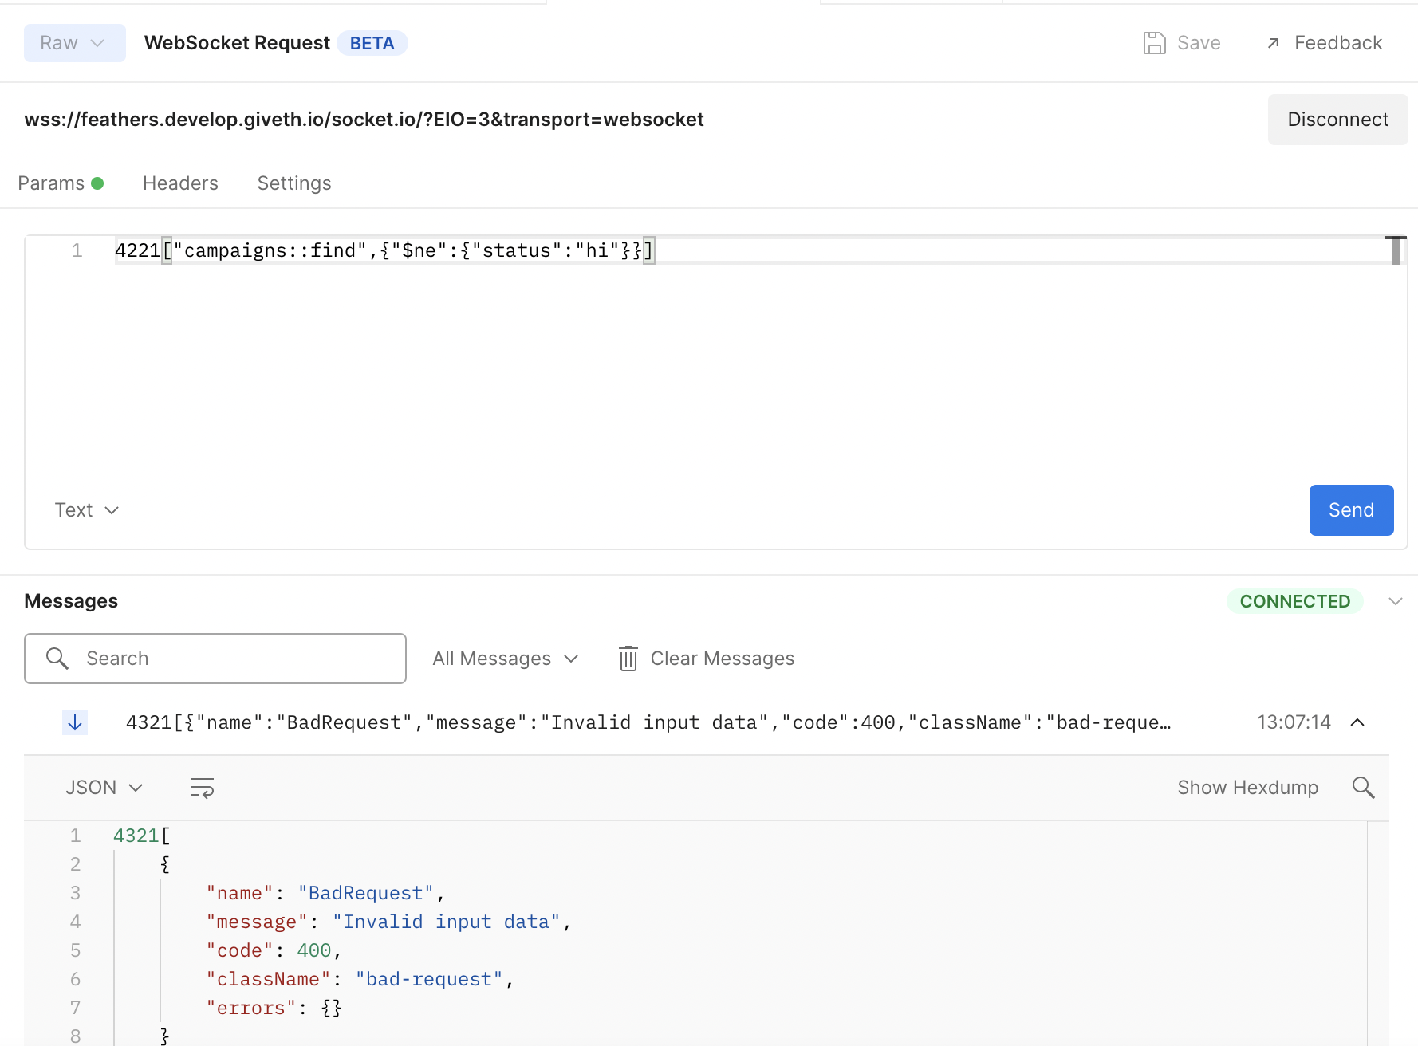Click into the message editor line 1
1418x1046 pixels.
point(750,250)
